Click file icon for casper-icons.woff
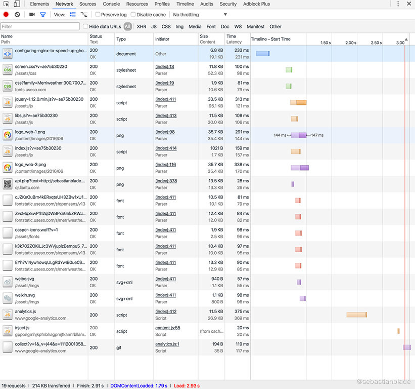Screen dimensions: 415x389 [x=8, y=233]
